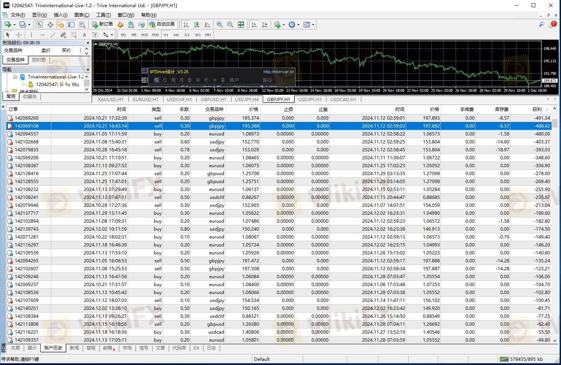Sort history by 获利 column header
Screen dimensions: 561x365
pyautogui.click(x=537, y=109)
